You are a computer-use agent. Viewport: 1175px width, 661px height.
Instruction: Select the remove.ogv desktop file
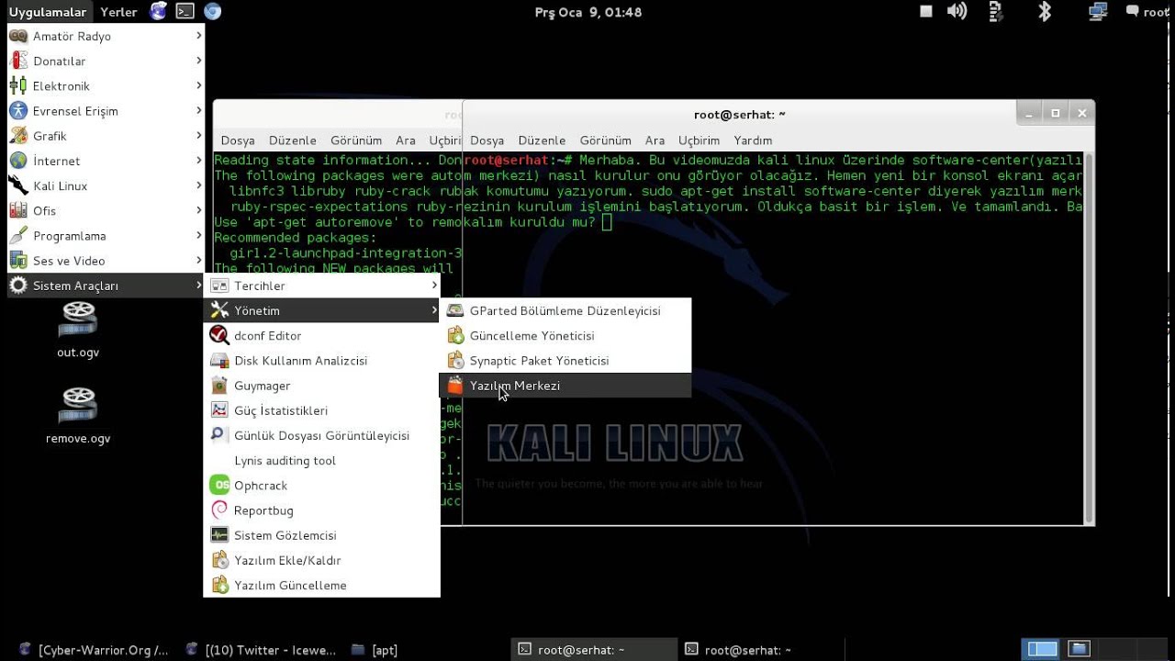pos(78,415)
